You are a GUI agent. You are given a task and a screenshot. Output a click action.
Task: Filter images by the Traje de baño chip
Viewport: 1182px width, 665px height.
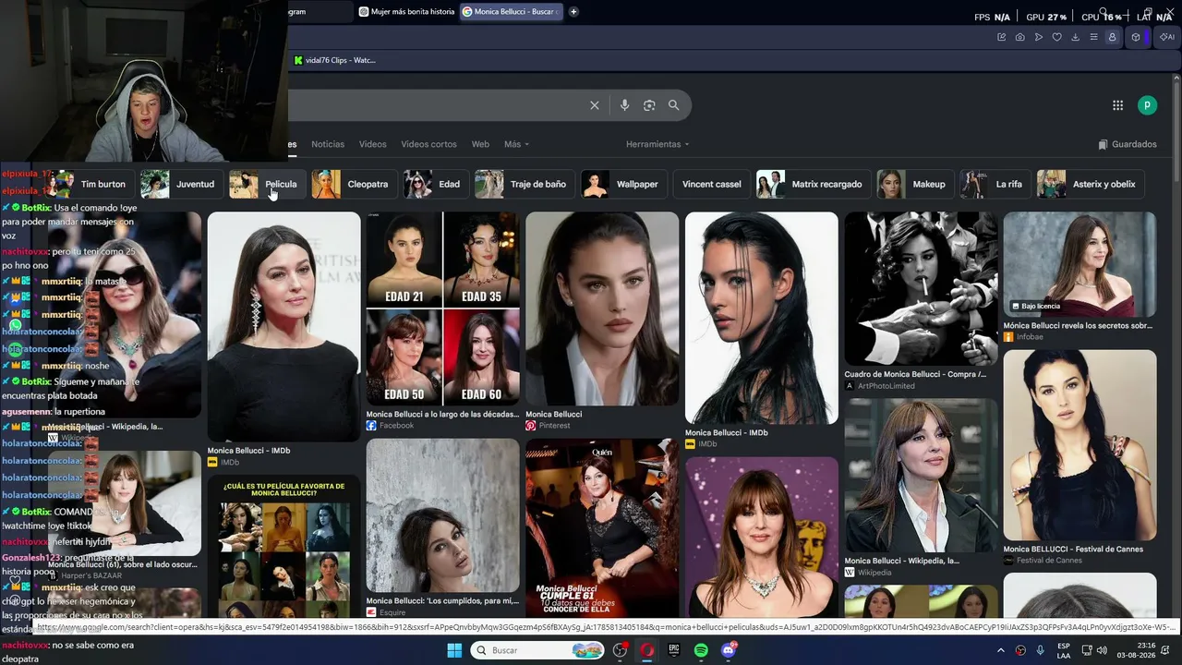click(x=524, y=184)
